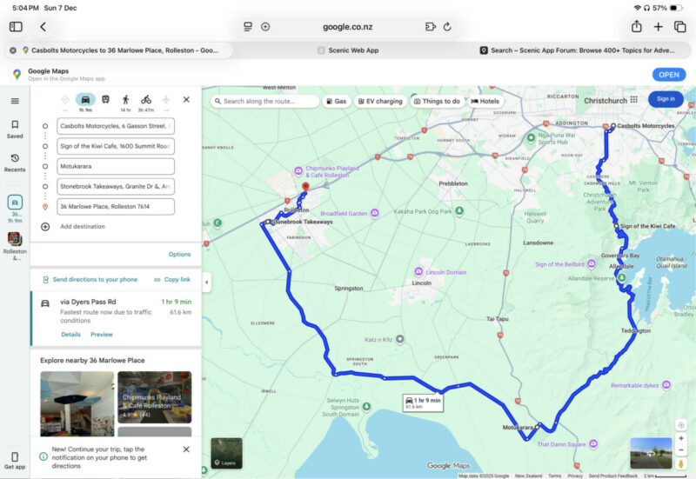
Task: Open Saved places in sidebar
Action: (15, 130)
